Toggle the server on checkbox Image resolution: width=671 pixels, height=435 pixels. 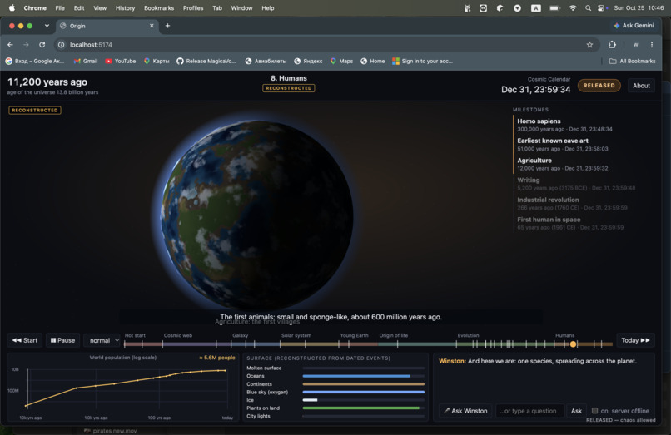595,411
